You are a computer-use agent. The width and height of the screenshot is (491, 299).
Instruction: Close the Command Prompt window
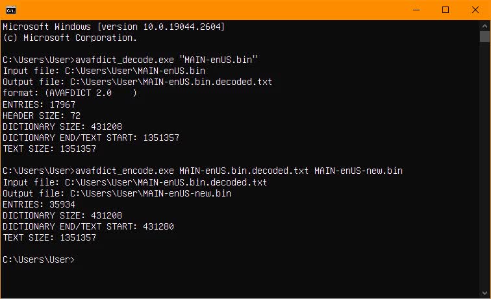tap(475, 10)
